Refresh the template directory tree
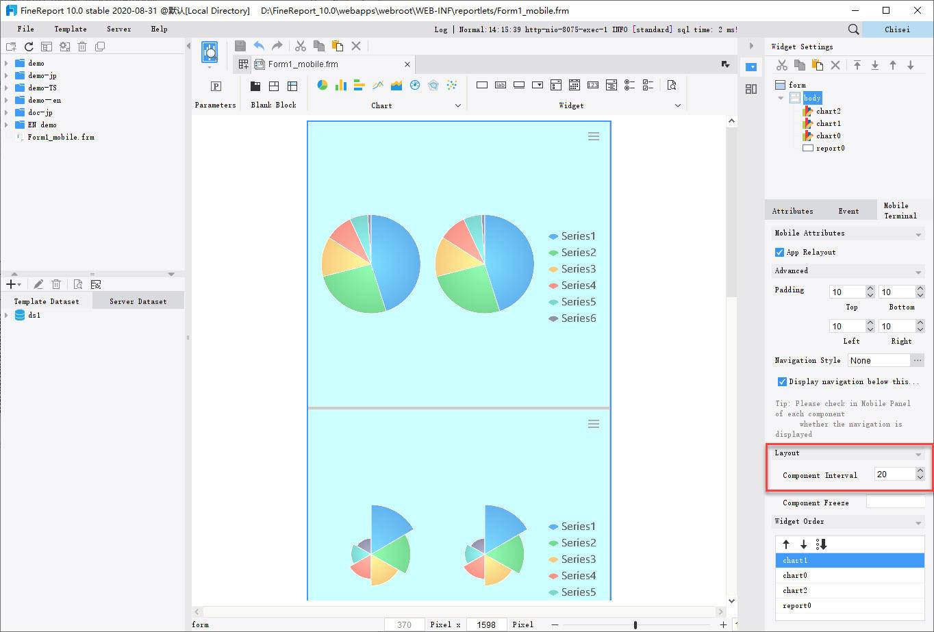The width and height of the screenshot is (934, 632). click(29, 47)
